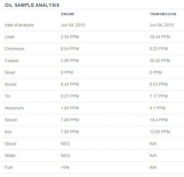Select transmission Copper value 30.82 PPM
This screenshot has width=184, height=177.
coord(160,61)
